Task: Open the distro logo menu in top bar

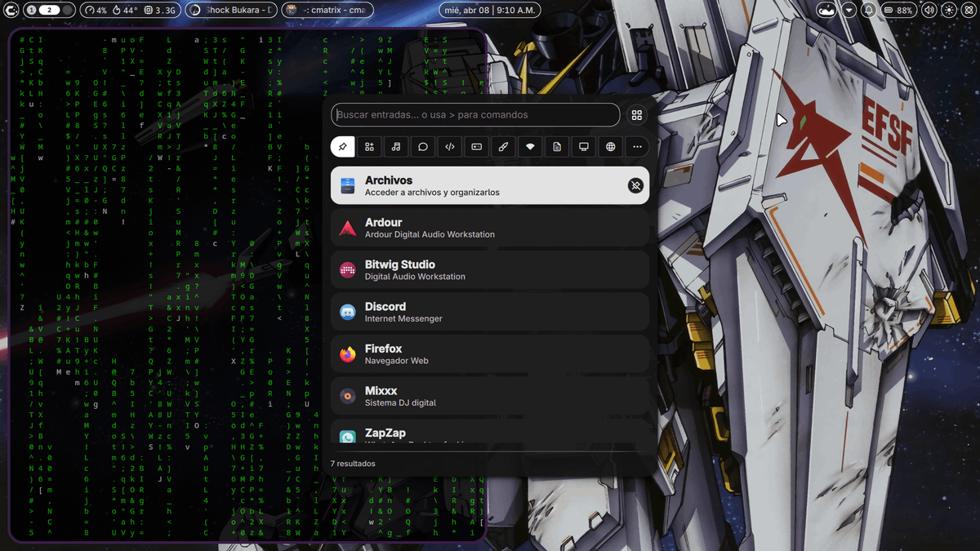Action: (12, 11)
